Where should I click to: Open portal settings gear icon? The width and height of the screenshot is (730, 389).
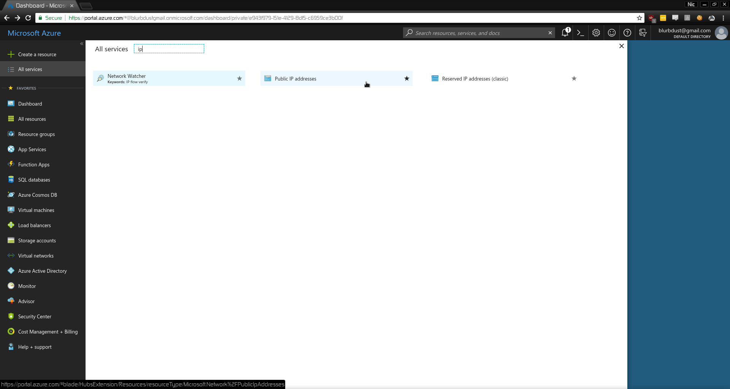tap(596, 33)
